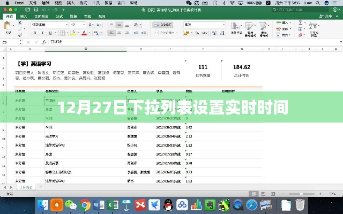
Task: Open WeChat from the Dock
Action: [x=71, y=205]
